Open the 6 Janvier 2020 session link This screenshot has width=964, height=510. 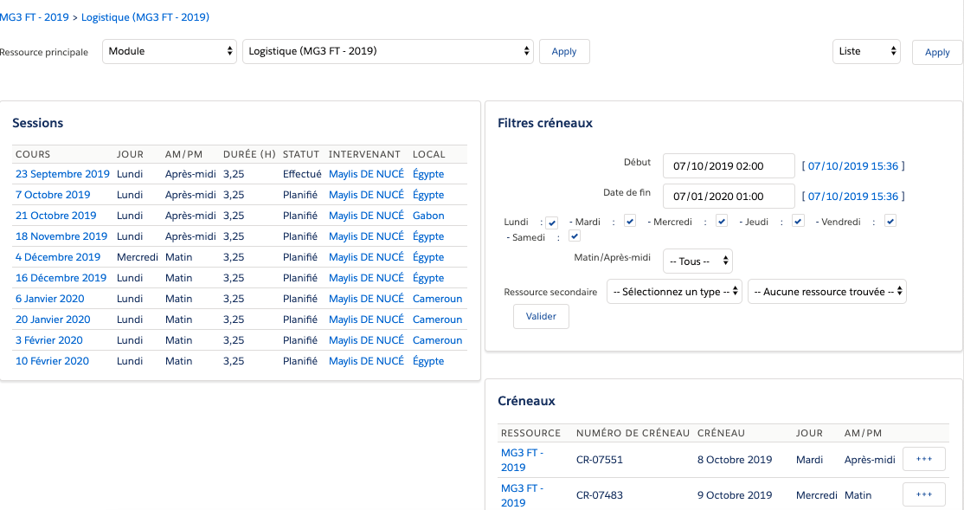click(x=49, y=299)
